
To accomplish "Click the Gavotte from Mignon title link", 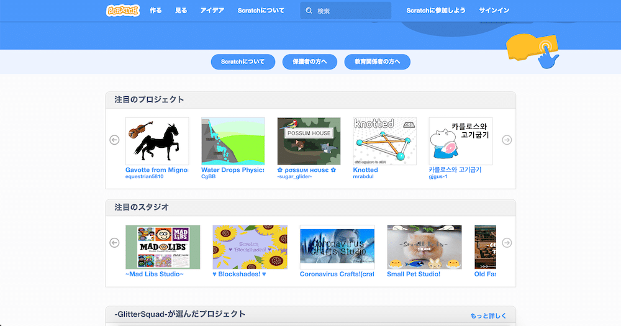I will click(157, 170).
